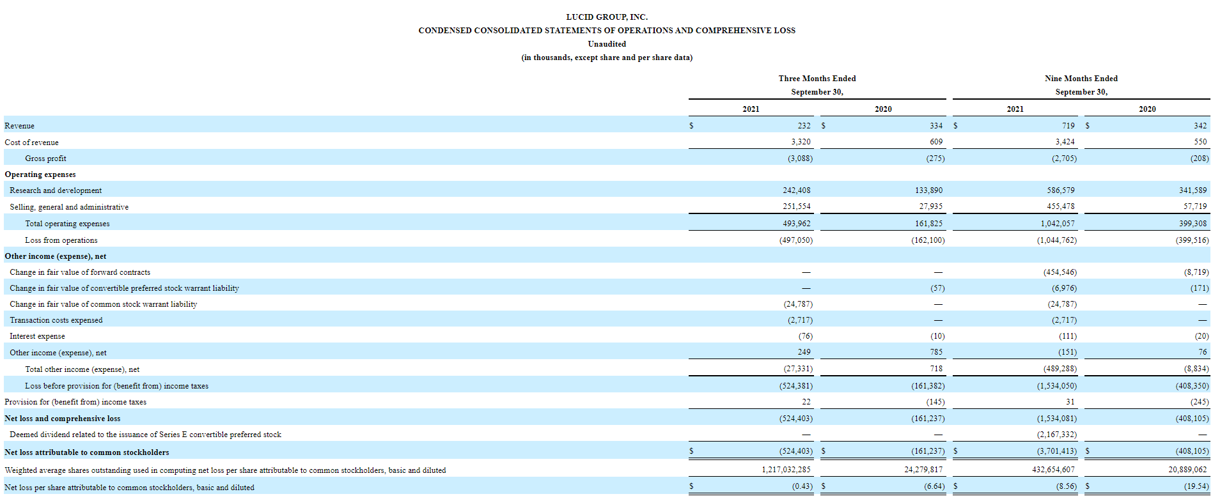Click the "Interest expense" row label
This screenshot has height=501, width=1213.
37,336
